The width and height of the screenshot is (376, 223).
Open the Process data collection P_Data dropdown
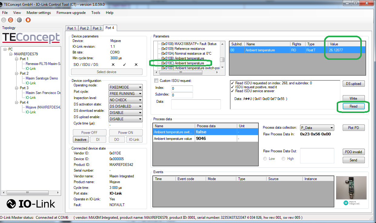click(317, 128)
